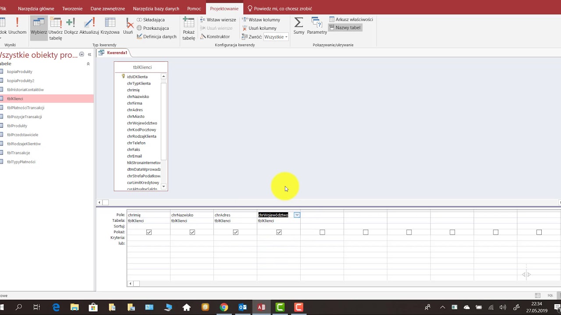Uncheck Pokaż for chrNazwisko column
The image size is (561, 315).
pyautogui.click(x=192, y=232)
